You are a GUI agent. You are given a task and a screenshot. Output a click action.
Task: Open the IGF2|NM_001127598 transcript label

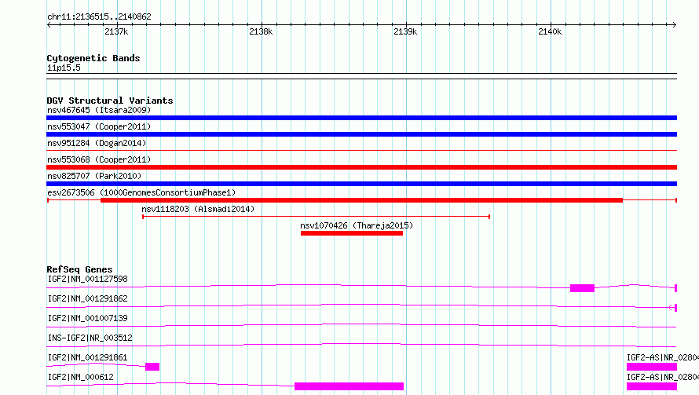87,279
